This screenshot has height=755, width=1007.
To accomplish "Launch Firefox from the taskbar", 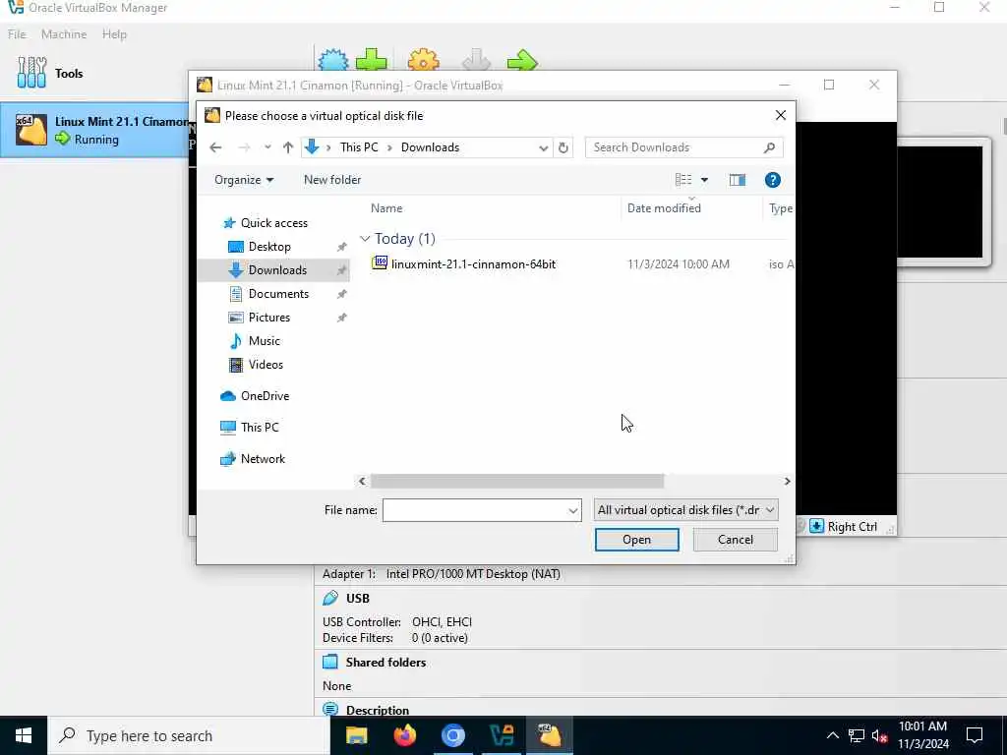I will 404,735.
